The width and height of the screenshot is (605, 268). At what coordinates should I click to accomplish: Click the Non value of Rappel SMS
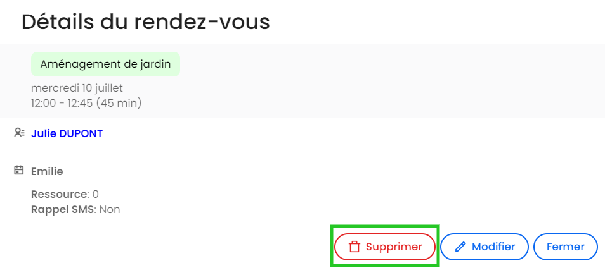click(x=110, y=210)
